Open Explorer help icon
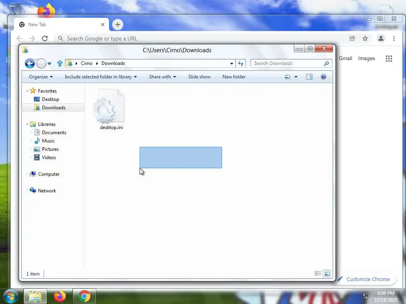The image size is (406, 304). 324,77
